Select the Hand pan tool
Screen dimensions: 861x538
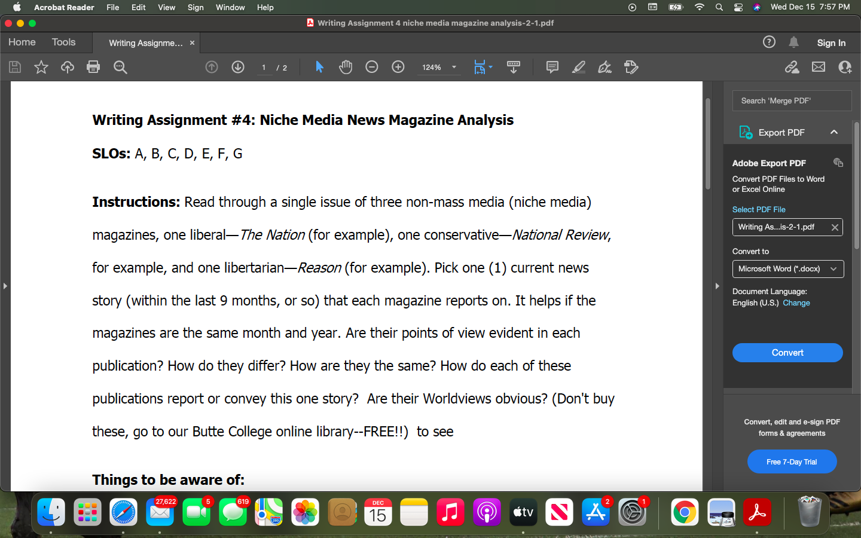(x=346, y=67)
